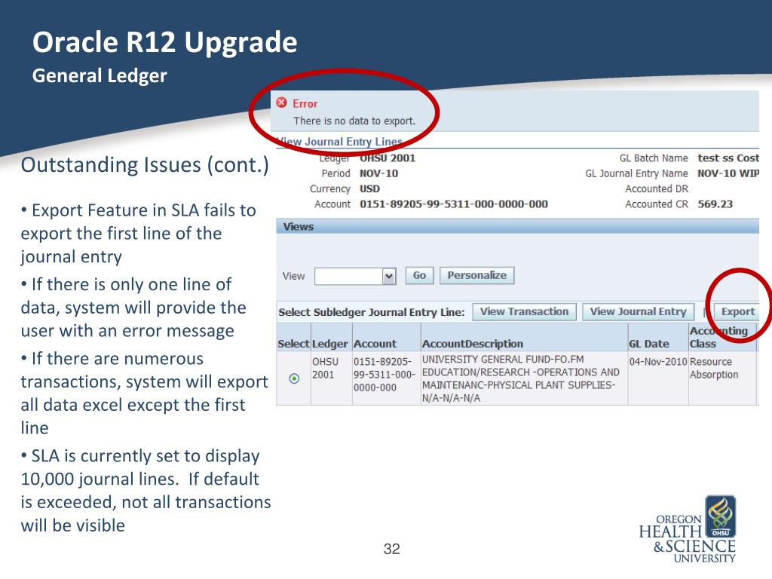The height and width of the screenshot is (579, 772).
Task: Click the Oracle R12 Upgrade title
Action: tap(165, 42)
